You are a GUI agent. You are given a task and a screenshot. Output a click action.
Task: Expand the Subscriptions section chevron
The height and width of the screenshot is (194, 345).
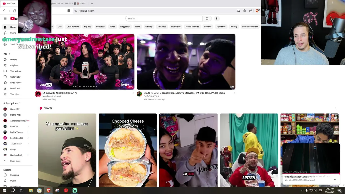tap(20, 103)
